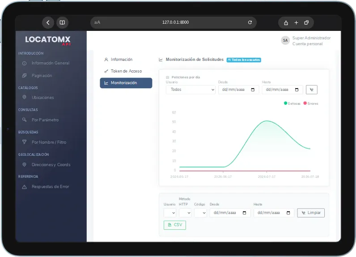Open calendar picker of chart Desde date
The image size is (356, 257).
click(253, 90)
